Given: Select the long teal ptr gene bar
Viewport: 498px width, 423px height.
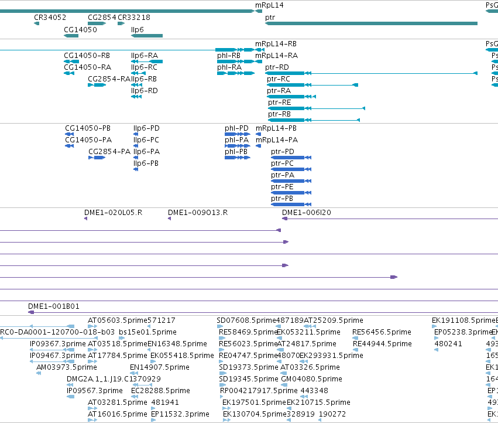Looking at the screenshot, I should coord(371,23).
